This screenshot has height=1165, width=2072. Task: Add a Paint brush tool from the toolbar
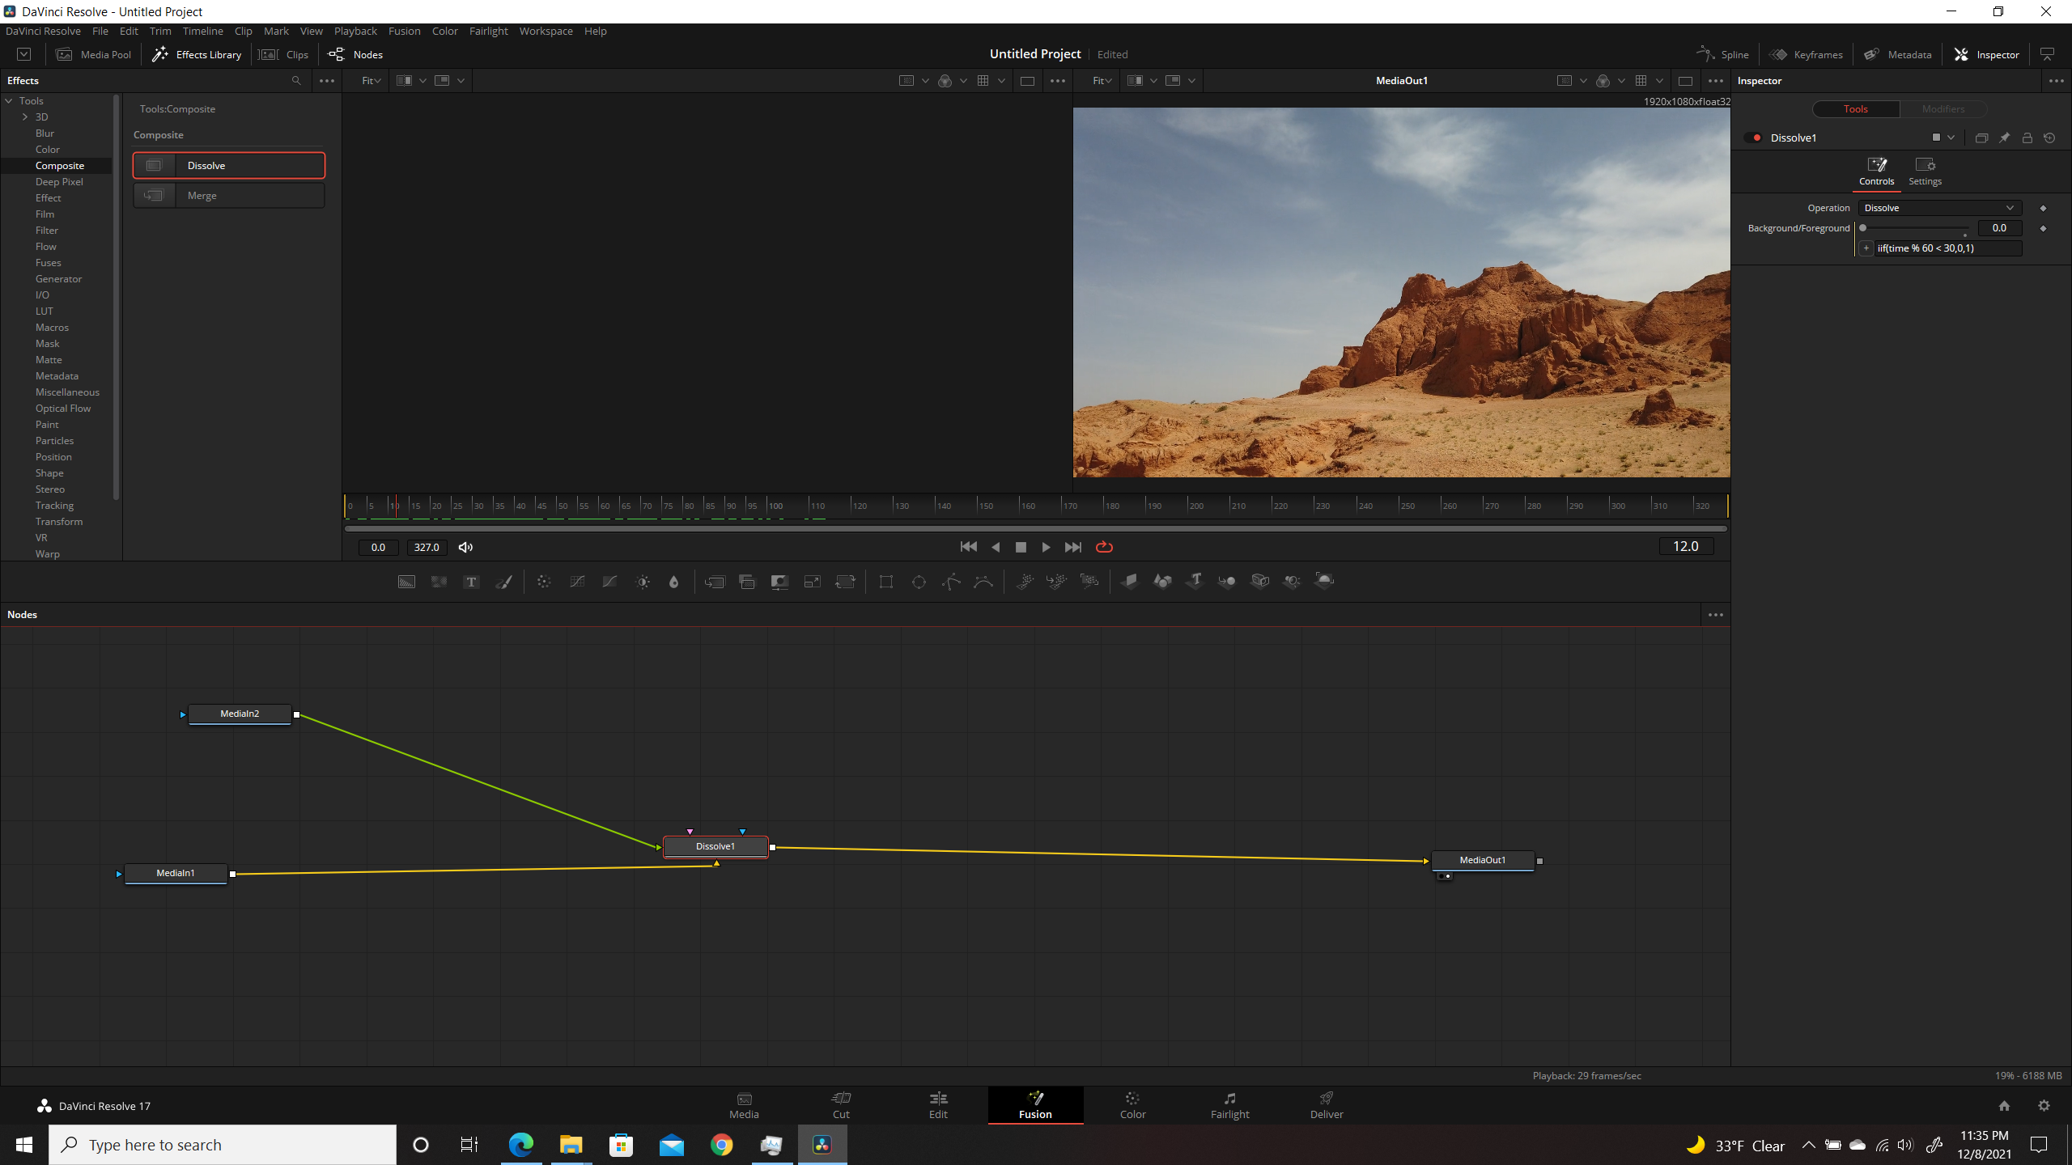click(503, 582)
